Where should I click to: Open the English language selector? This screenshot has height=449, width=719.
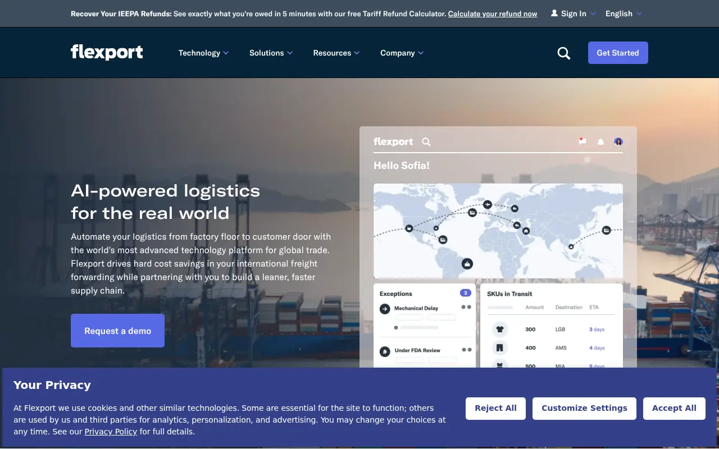(x=622, y=13)
